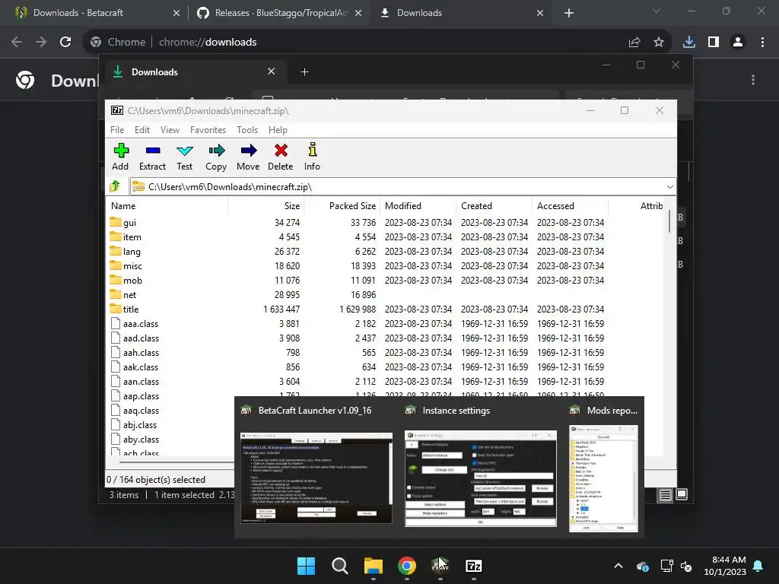Open the Chrome tab search chevron
Image resolution: width=779 pixels, height=584 pixels.
pyautogui.click(x=657, y=11)
